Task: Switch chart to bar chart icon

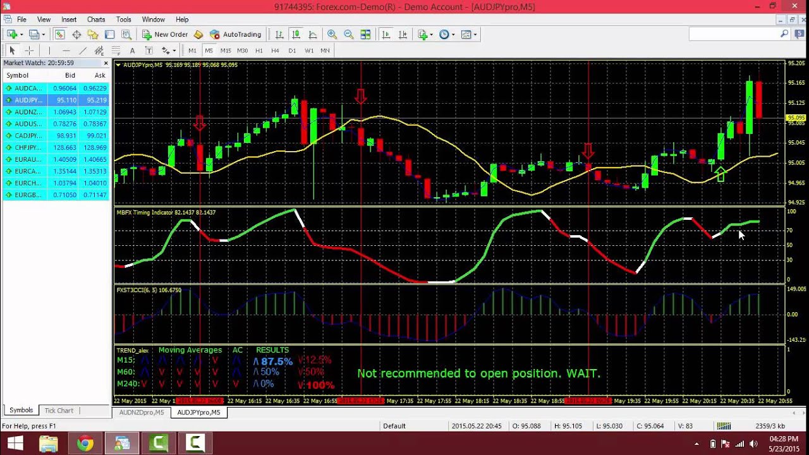Action: pos(279,35)
